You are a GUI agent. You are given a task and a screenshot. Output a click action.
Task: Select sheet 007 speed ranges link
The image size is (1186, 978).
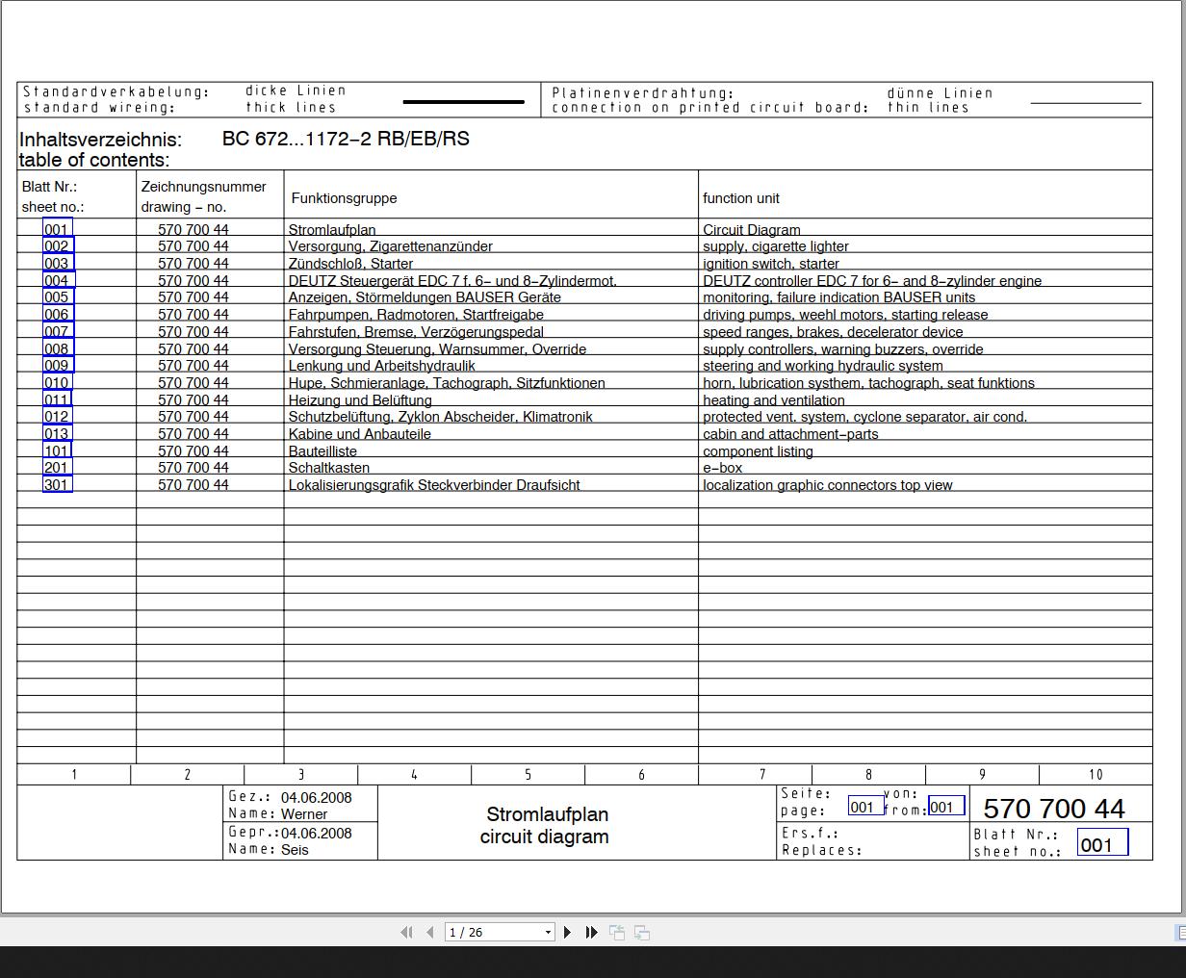(58, 332)
